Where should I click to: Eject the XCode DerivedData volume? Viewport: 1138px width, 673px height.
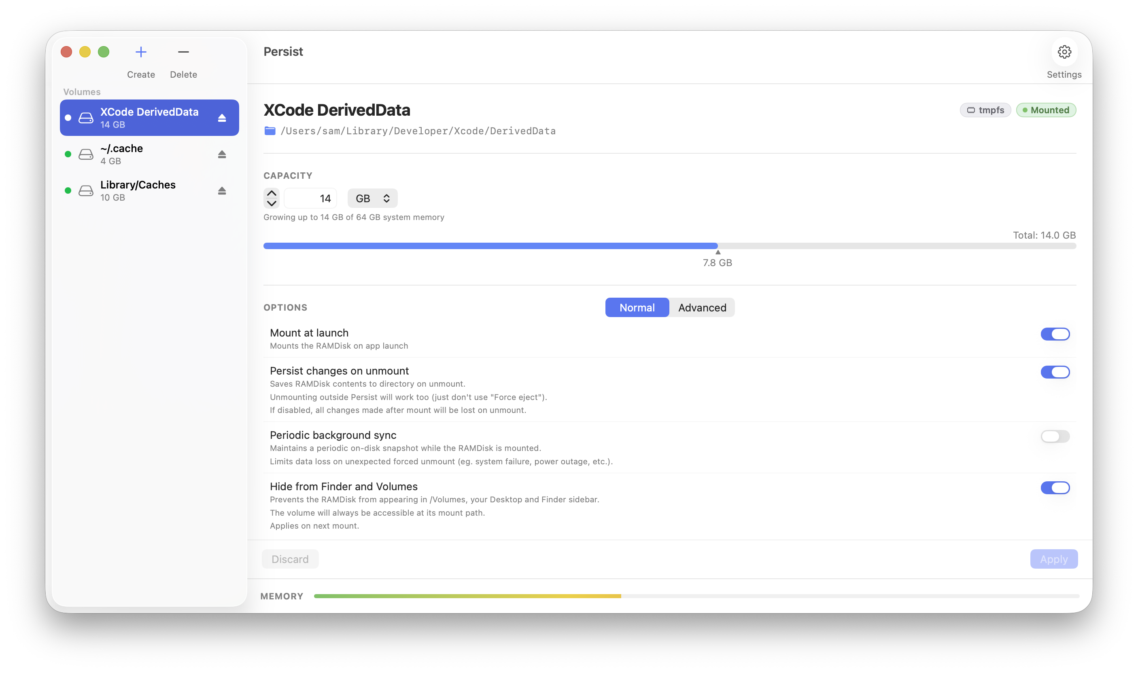coord(222,118)
